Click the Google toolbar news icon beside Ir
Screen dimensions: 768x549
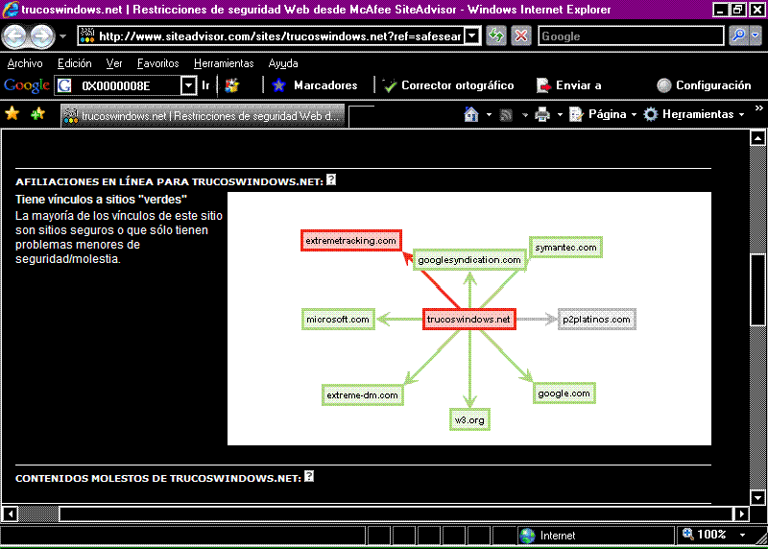coord(231,85)
